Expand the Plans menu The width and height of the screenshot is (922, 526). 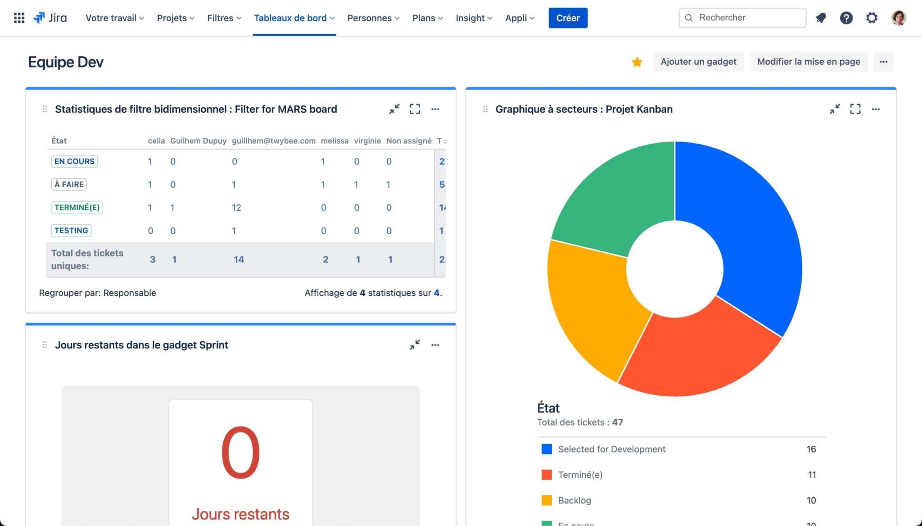(428, 18)
